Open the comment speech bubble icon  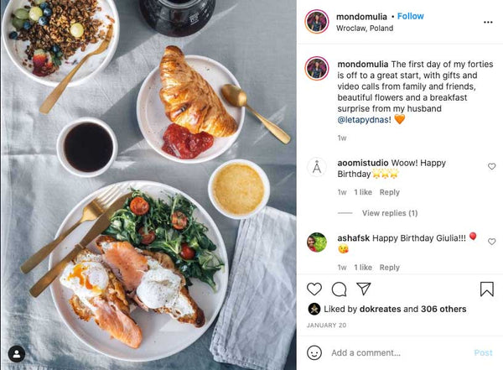[339, 289]
